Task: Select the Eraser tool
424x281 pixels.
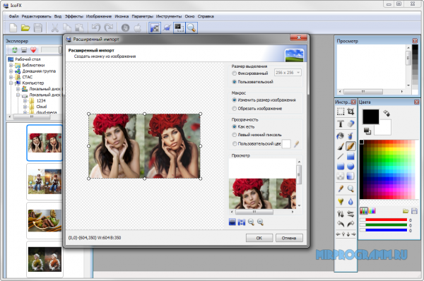Action: tap(351, 124)
